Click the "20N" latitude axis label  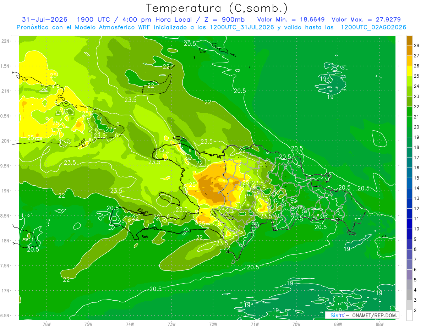click(5, 141)
